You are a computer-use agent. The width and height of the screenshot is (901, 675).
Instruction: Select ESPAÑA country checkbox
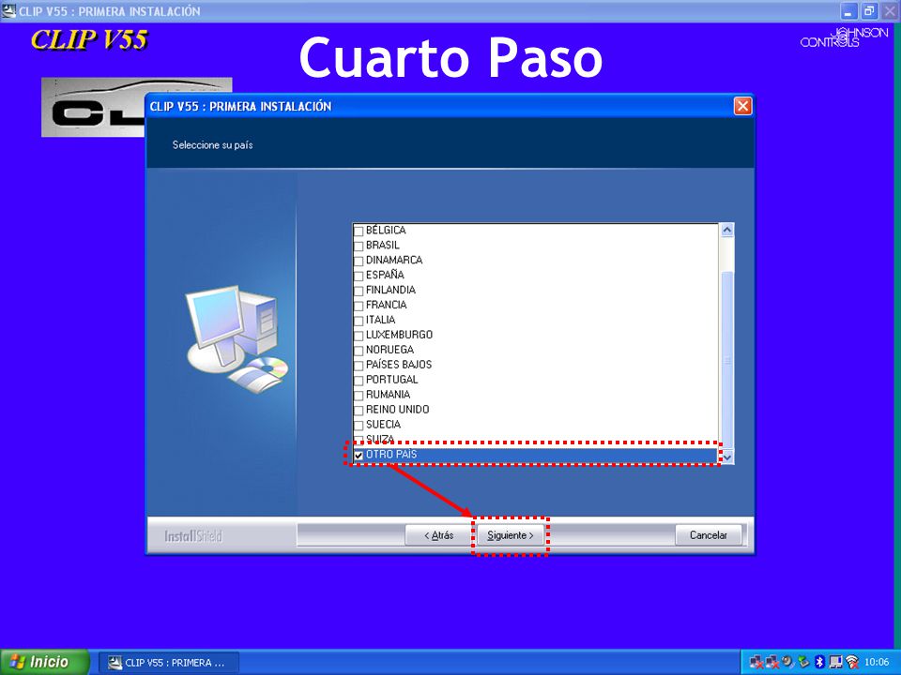(359, 276)
